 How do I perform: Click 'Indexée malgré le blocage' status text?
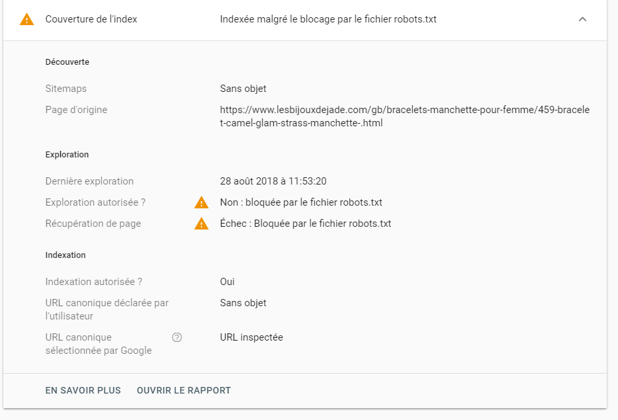[x=328, y=19]
